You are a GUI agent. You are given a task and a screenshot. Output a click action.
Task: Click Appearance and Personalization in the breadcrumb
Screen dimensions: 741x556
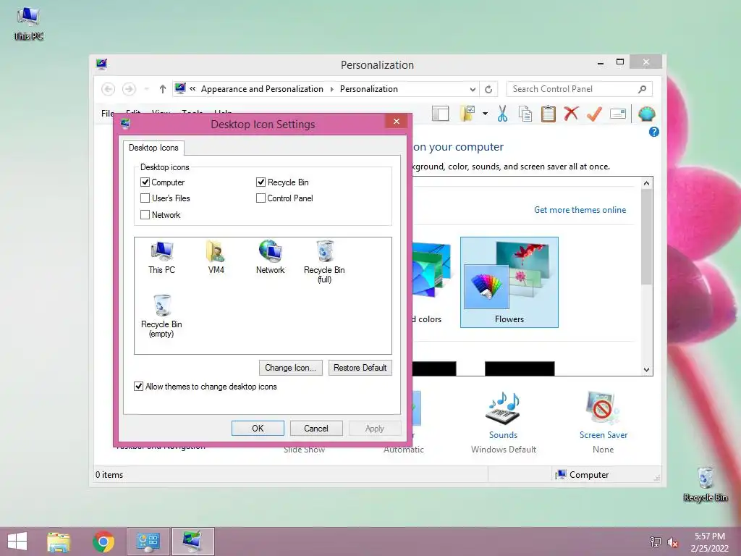coord(262,89)
